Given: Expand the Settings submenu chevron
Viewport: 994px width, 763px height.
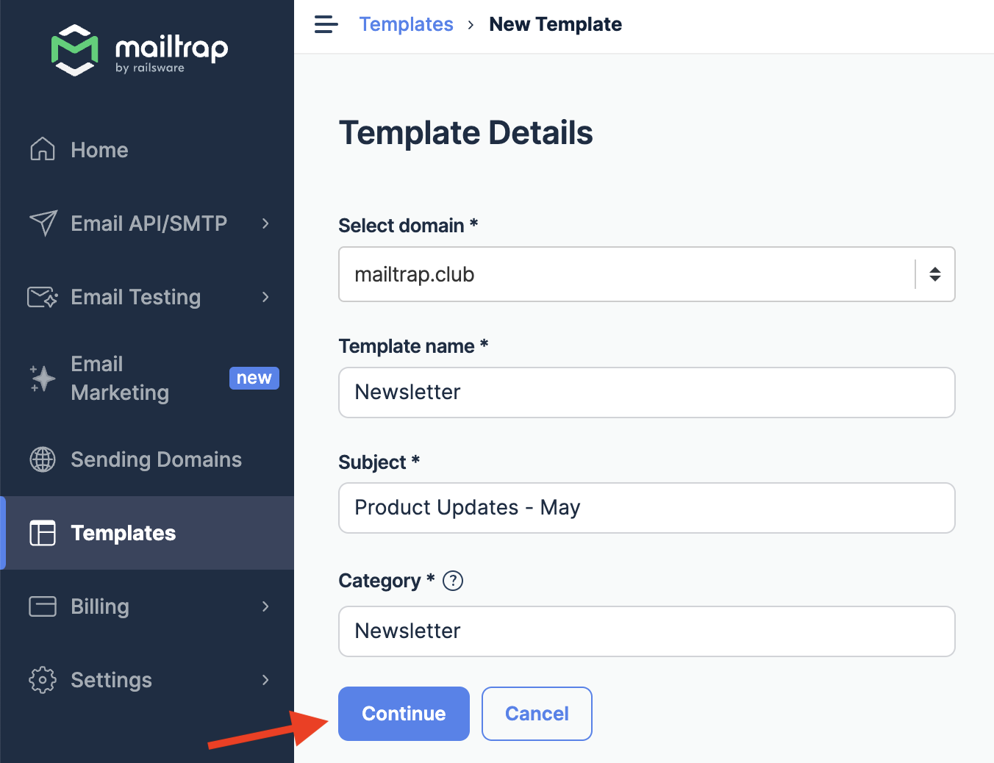Looking at the screenshot, I should point(265,680).
